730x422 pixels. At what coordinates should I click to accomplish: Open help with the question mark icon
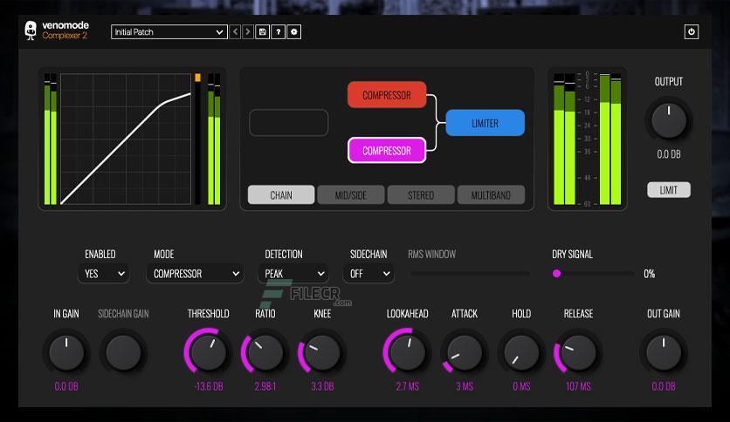click(279, 32)
